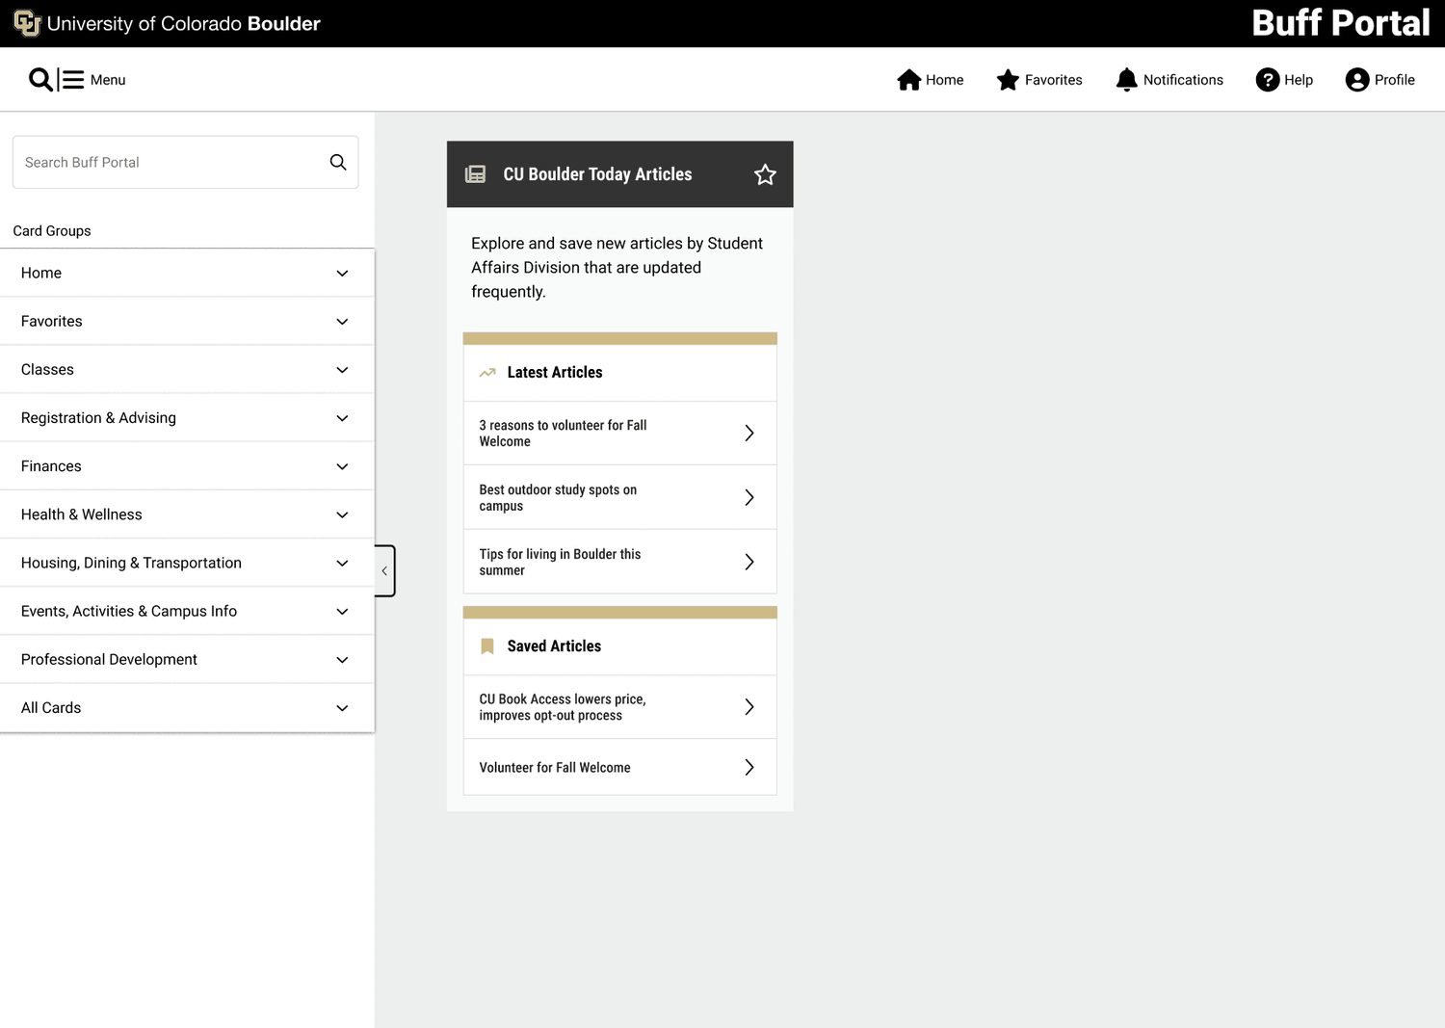1445x1028 pixels.
Task: Open article Best outdoor study spots on campus
Action: [x=619, y=497]
